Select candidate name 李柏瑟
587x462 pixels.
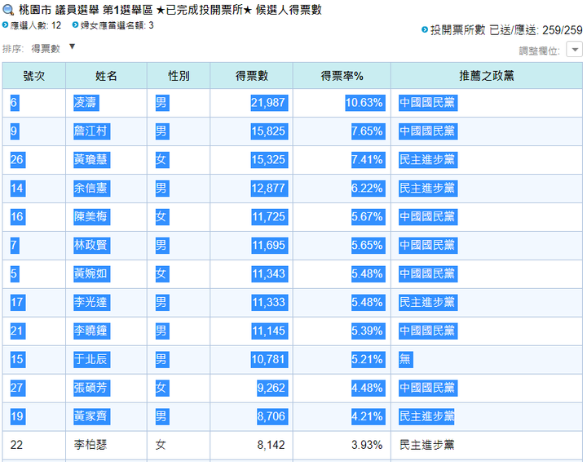(x=90, y=445)
